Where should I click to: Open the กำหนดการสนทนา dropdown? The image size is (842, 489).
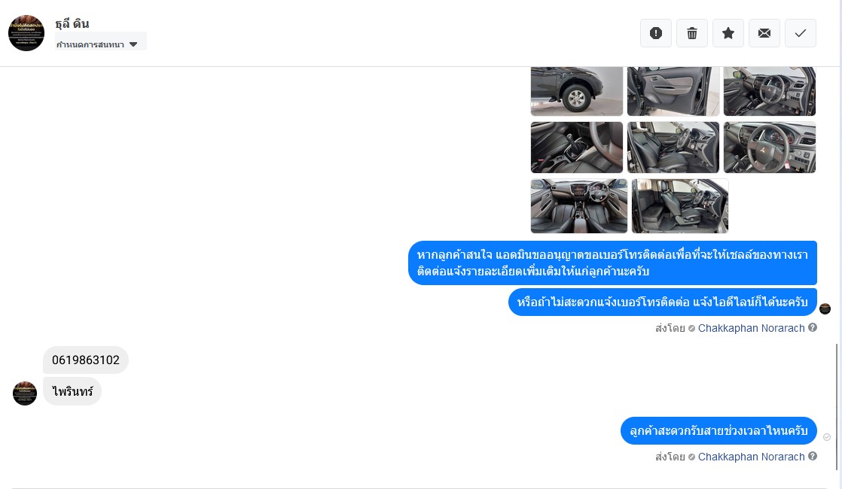(100, 44)
